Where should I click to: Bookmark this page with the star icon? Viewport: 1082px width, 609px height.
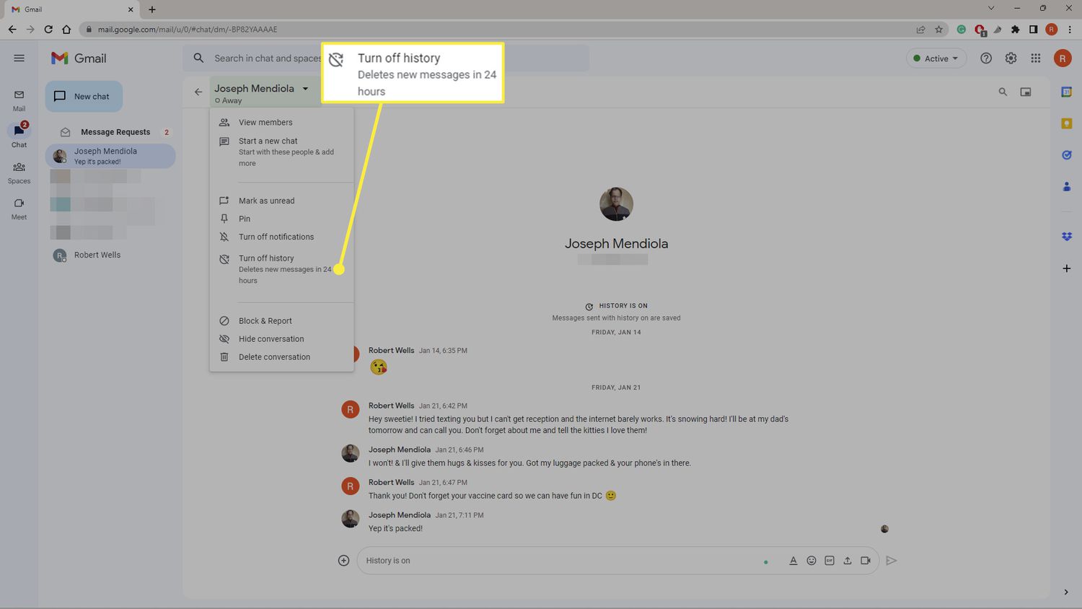(x=938, y=30)
